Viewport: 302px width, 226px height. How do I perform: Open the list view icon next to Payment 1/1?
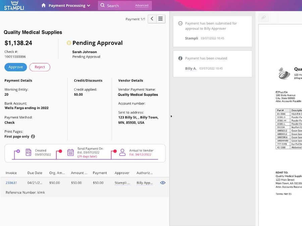point(160,19)
